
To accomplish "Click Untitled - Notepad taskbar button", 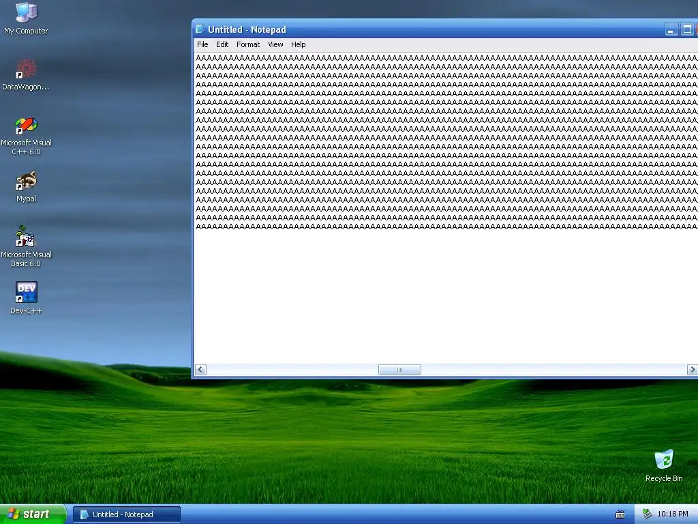I will pos(127,514).
